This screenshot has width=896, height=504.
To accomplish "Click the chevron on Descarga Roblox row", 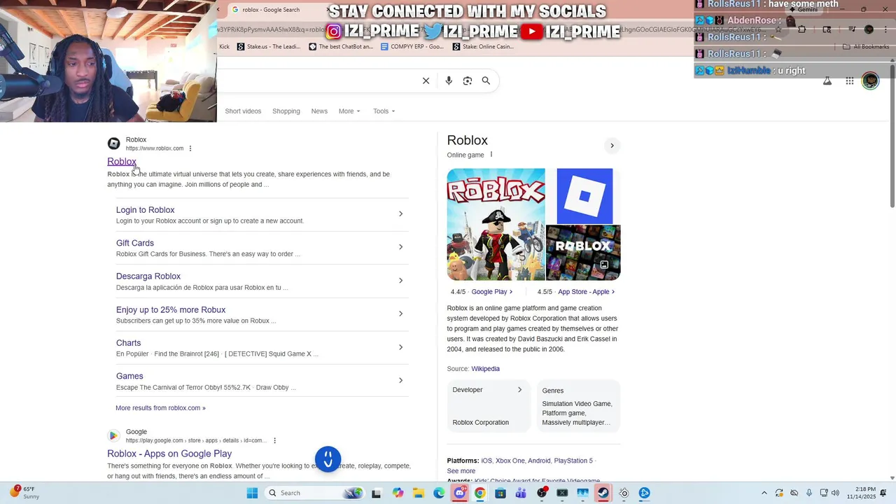I will [x=400, y=281].
